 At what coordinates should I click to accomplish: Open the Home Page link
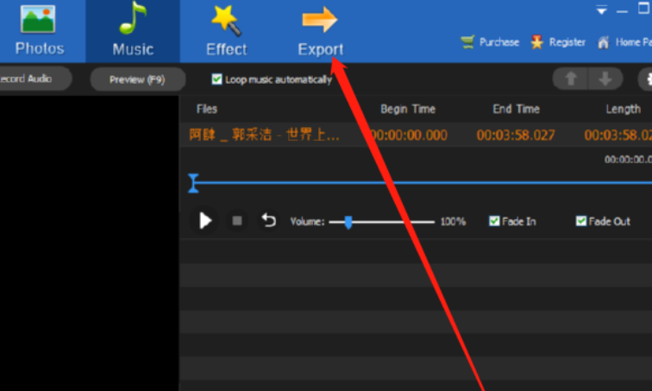tap(624, 42)
